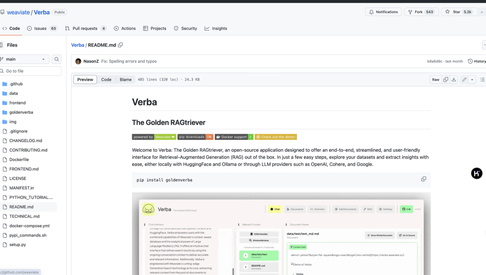Copy the README.md file path
486x275 pixels.
121,45
